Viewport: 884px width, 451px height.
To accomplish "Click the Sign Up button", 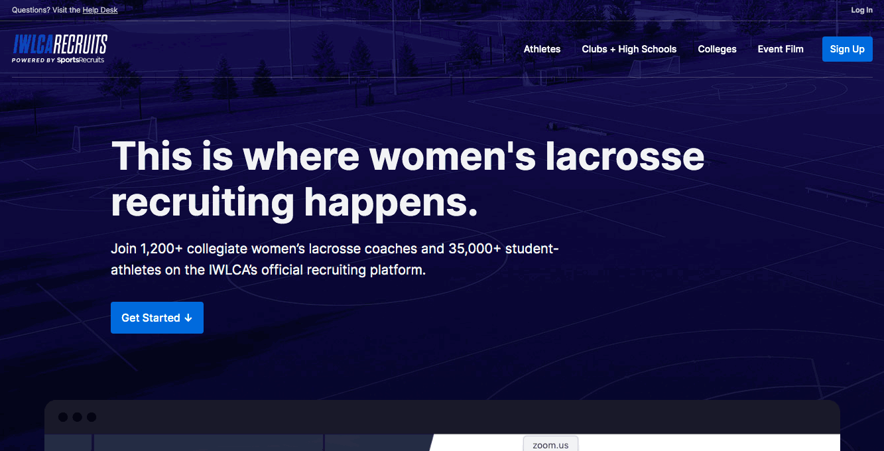I will pyautogui.click(x=847, y=49).
